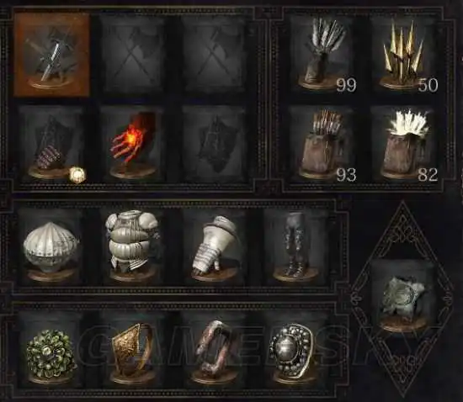Pick the glowing white arrows showing 82
The height and width of the screenshot is (402, 463).
pyautogui.click(x=403, y=144)
